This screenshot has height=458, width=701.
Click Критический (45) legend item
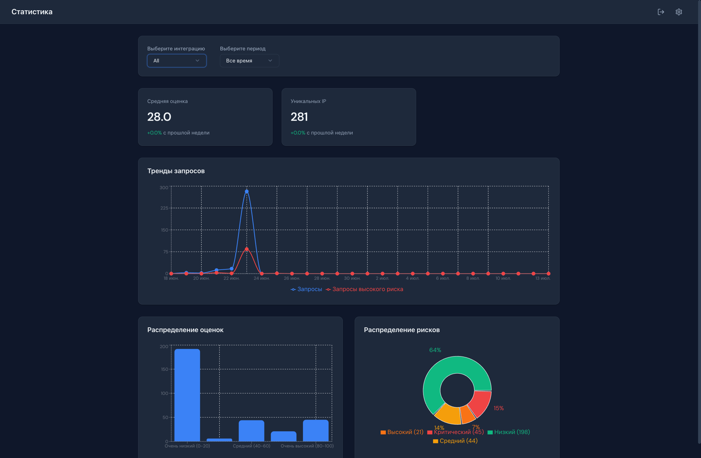pos(456,432)
